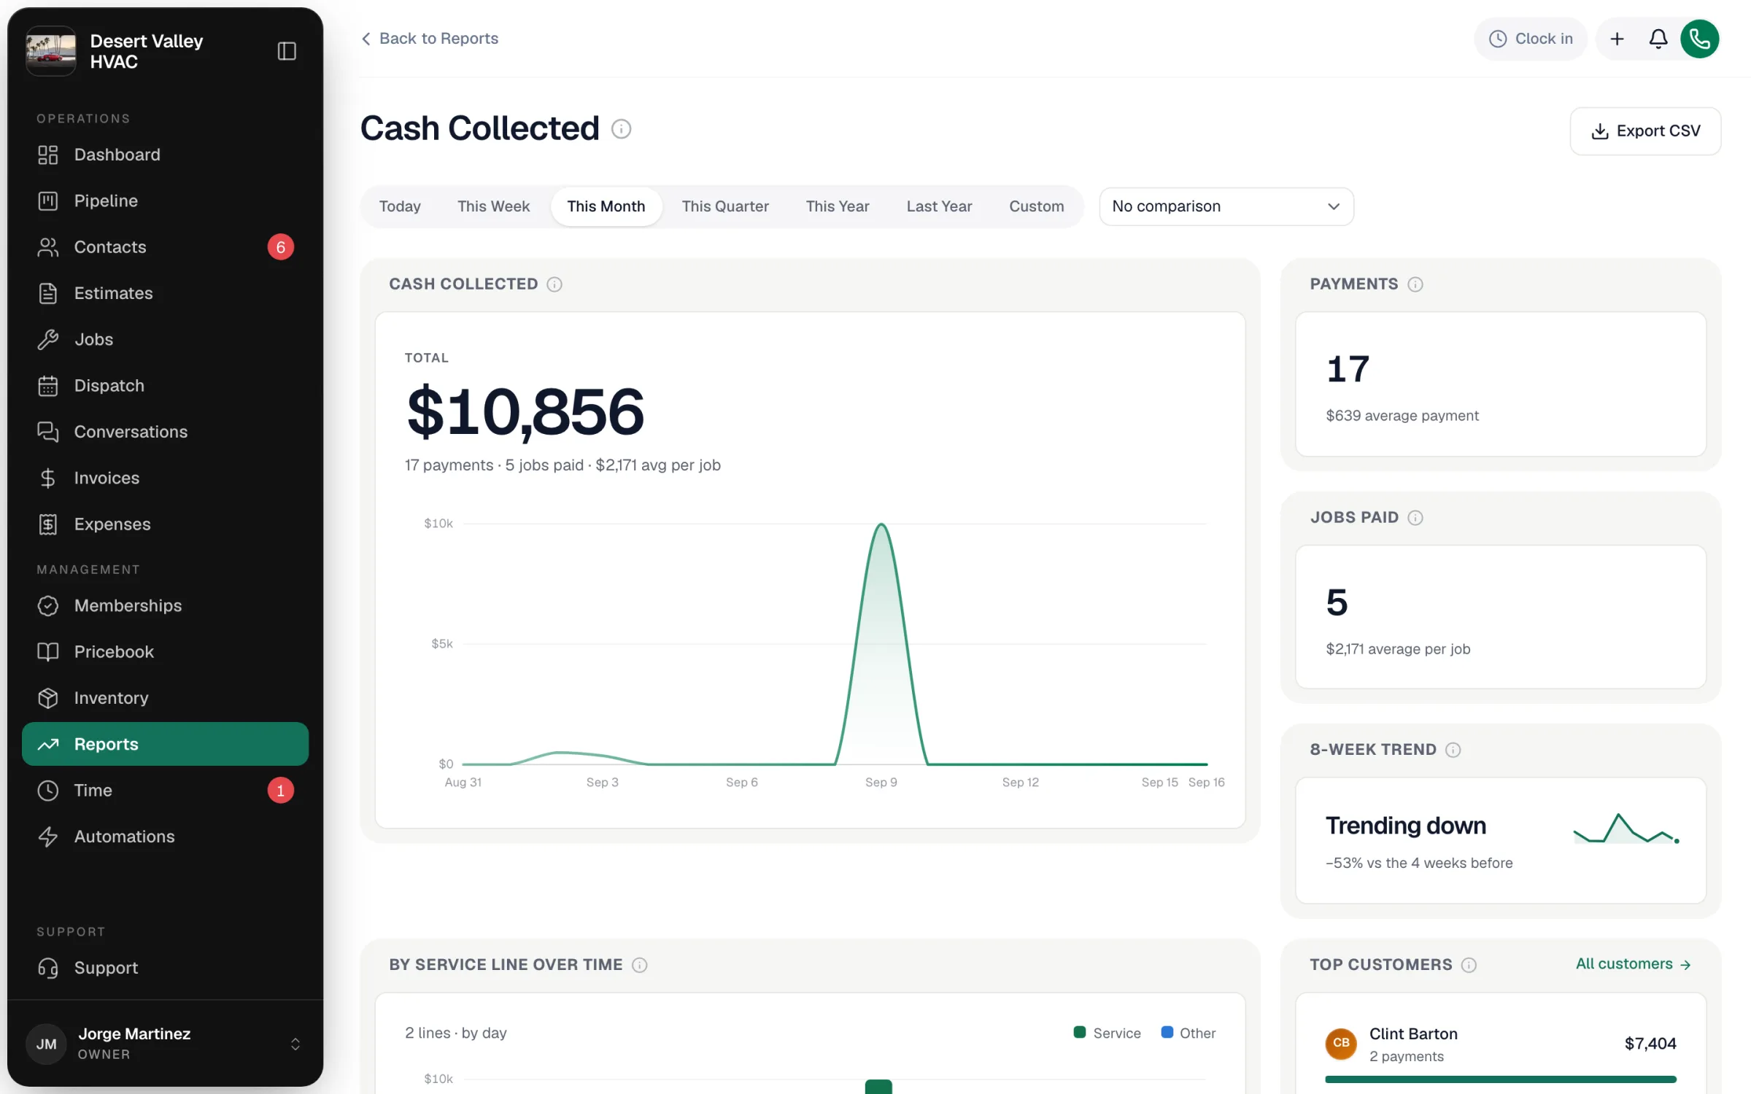This screenshot has height=1094, width=1751.
Task: Select the This Year tab
Action: click(x=837, y=206)
